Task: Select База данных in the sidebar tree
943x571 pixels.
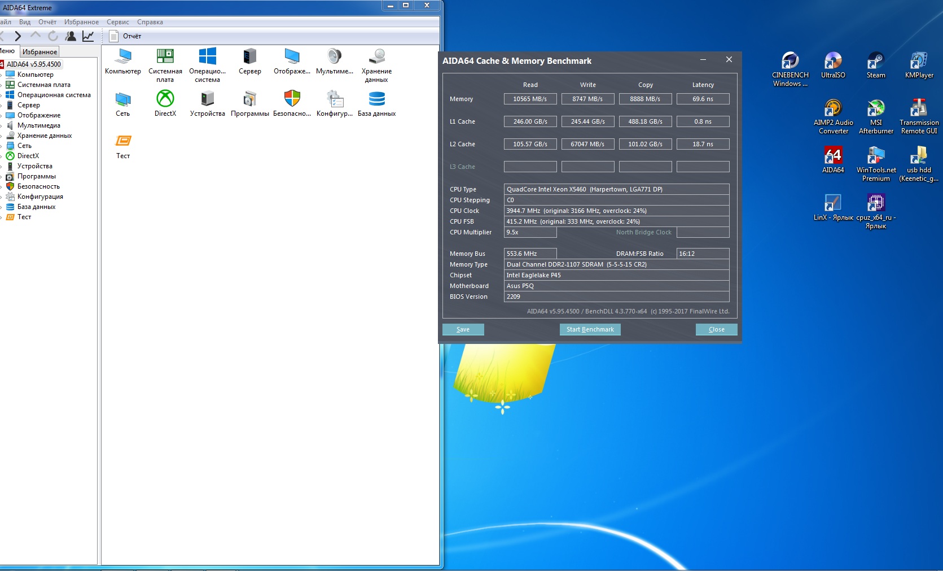Action: point(37,207)
